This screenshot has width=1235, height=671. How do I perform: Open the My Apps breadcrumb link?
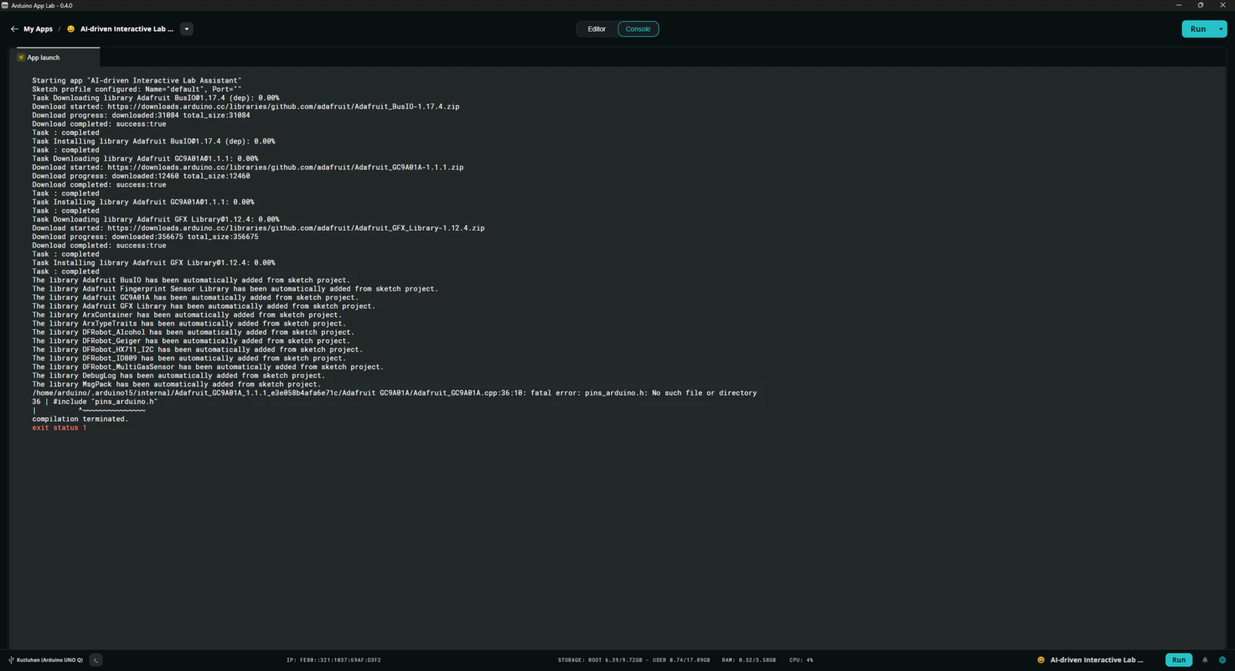pyautogui.click(x=38, y=29)
